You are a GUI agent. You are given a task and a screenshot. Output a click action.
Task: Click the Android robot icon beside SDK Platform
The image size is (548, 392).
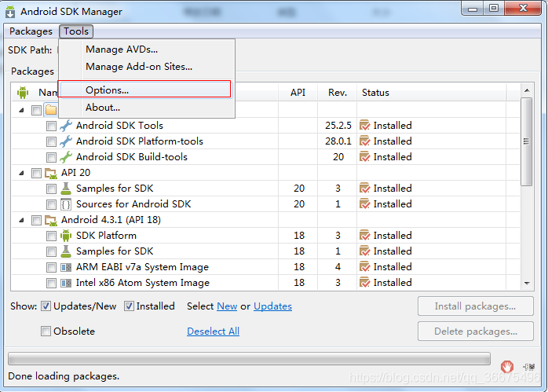pos(66,236)
